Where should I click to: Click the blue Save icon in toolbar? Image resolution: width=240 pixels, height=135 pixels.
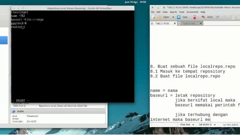click(178, 17)
